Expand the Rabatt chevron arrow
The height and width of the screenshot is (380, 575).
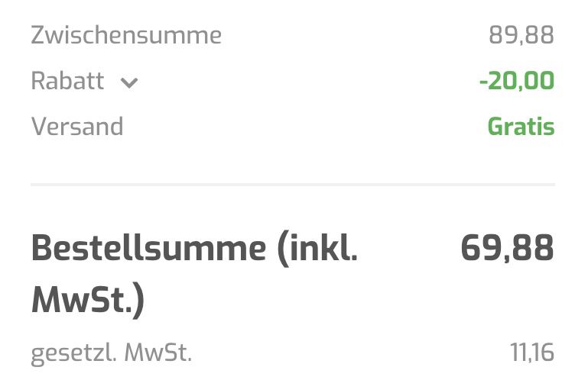[x=129, y=83]
